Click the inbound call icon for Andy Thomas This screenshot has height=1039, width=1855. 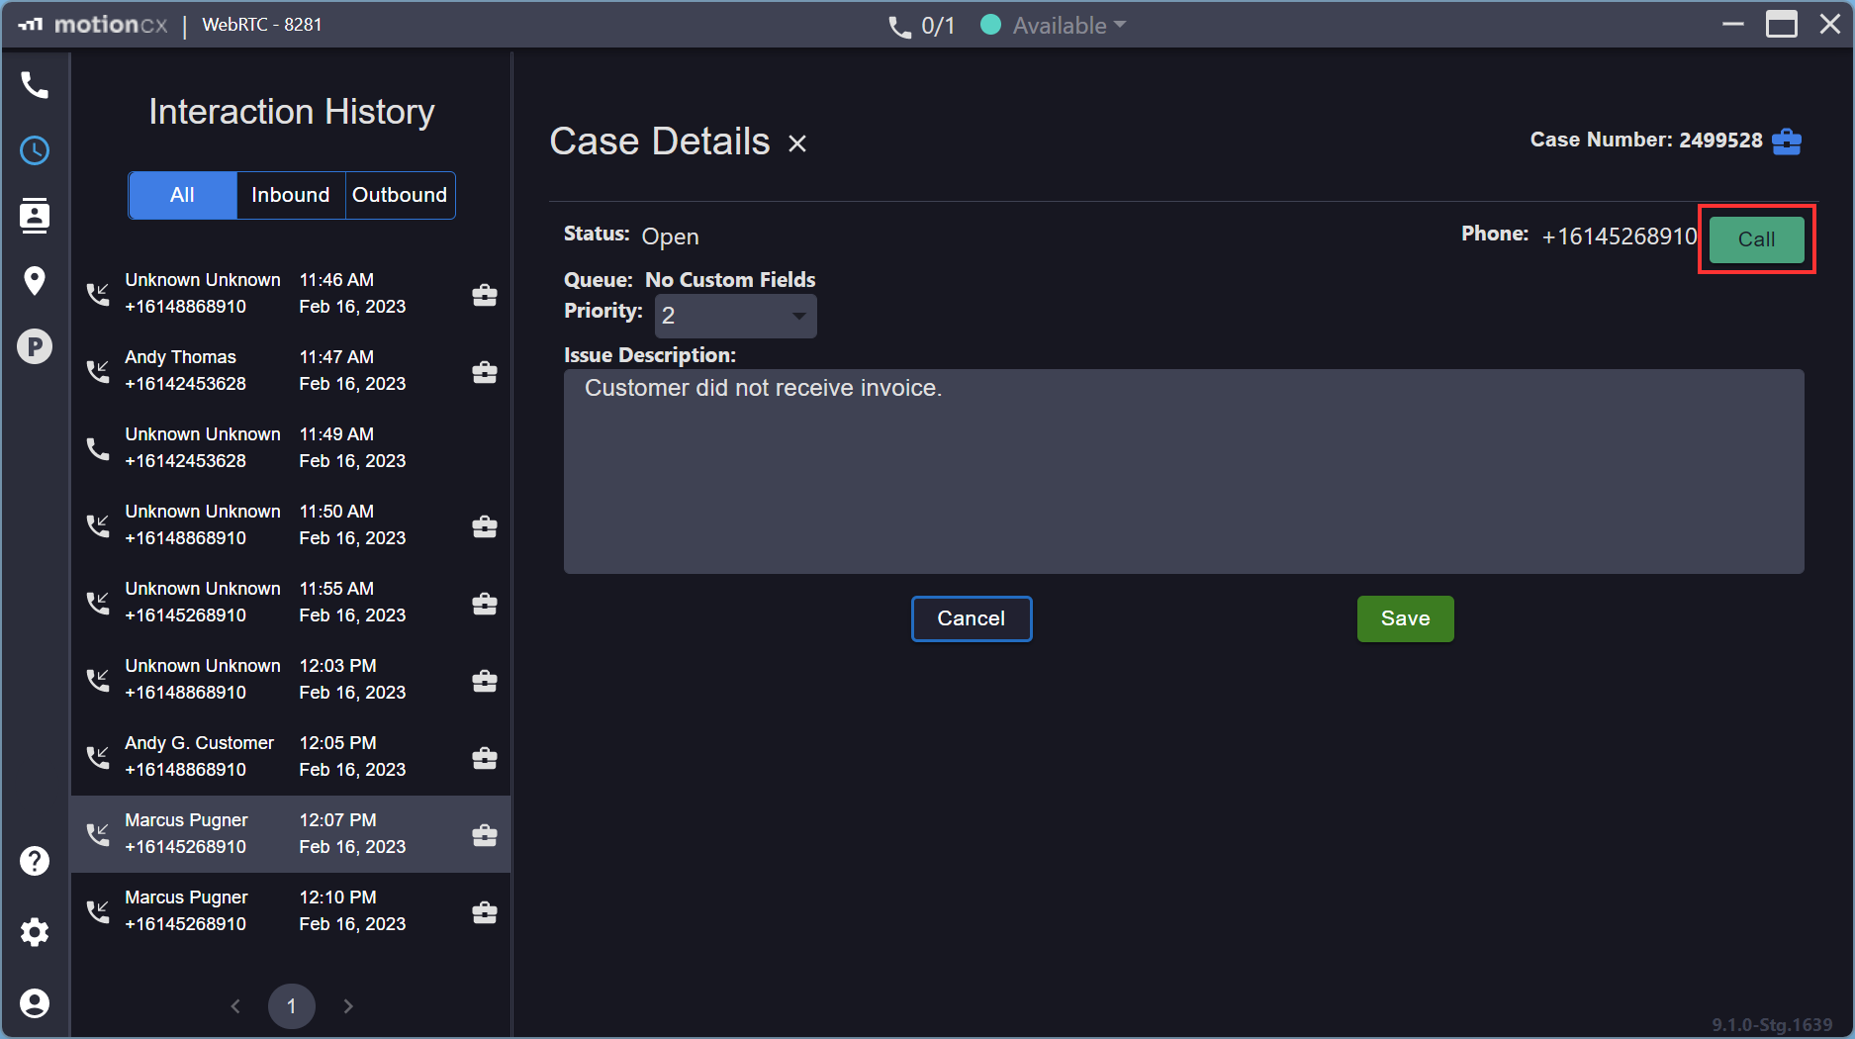(x=98, y=371)
